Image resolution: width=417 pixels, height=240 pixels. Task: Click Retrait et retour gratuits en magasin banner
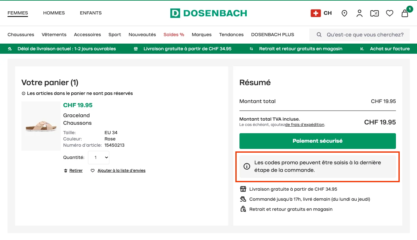pos(301,49)
